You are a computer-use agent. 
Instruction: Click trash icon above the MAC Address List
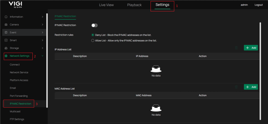coord(236,87)
